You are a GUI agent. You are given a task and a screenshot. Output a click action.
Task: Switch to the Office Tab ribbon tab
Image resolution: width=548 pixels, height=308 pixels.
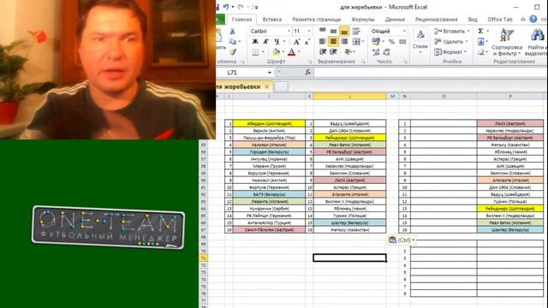pyautogui.click(x=500, y=19)
